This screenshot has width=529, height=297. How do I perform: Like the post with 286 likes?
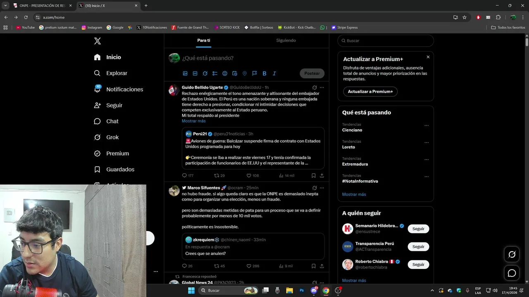tap(253, 266)
